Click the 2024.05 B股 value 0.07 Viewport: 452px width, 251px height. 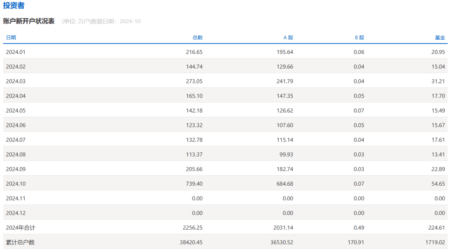point(359,111)
